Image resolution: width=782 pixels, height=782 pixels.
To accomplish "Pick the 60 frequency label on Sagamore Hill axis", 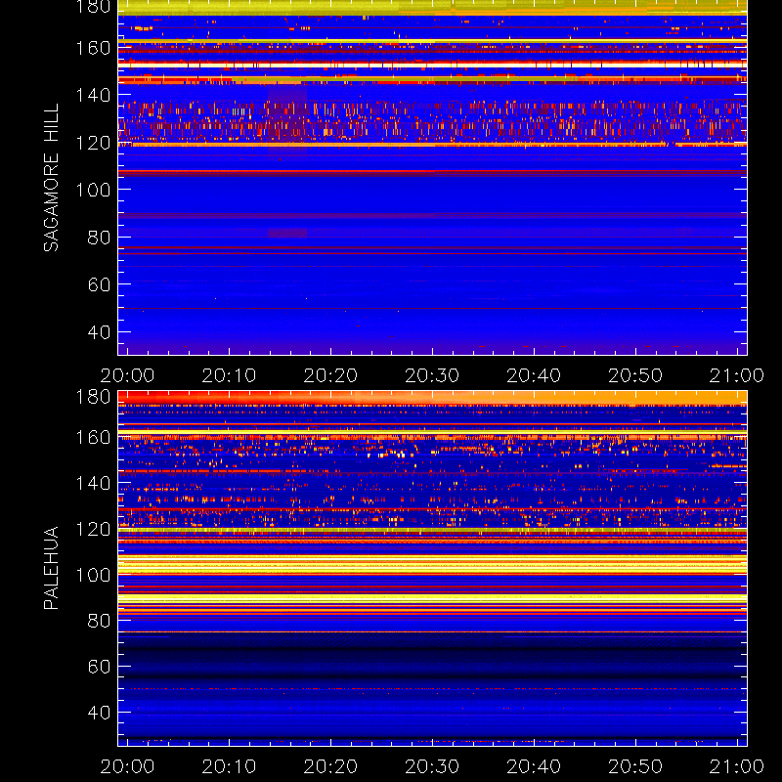I will (99, 284).
